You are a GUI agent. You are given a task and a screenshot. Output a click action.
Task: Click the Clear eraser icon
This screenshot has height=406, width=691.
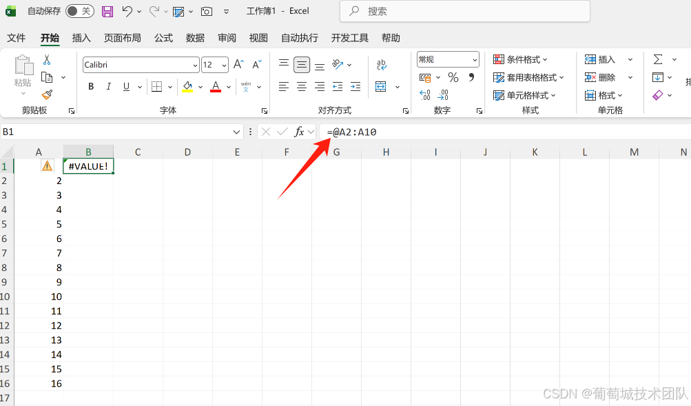point(658,95)
